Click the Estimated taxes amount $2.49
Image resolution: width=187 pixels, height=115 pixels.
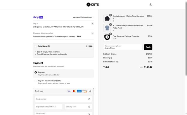(x=150, y=62)
